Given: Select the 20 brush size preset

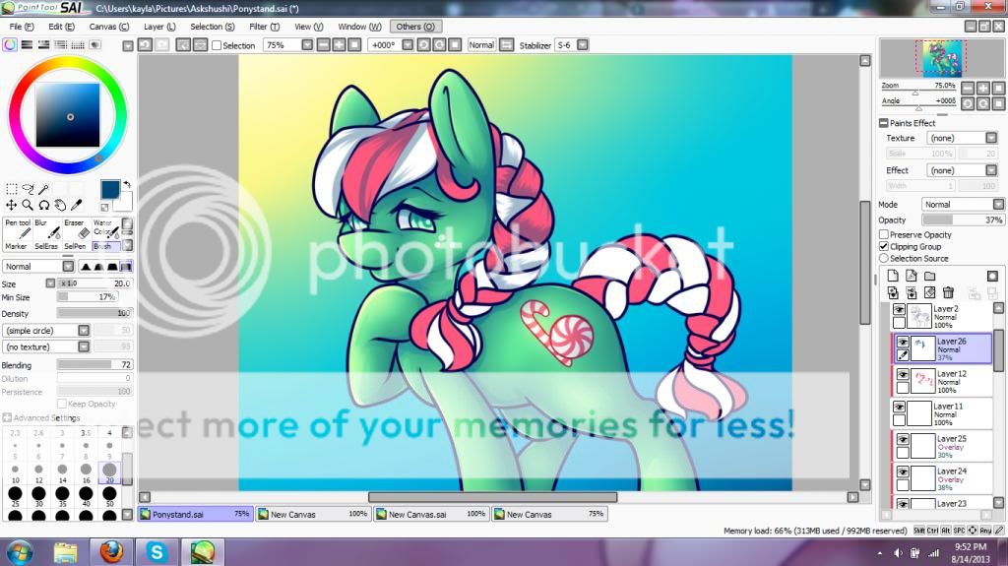Looking at the screenshot, I should point(109,472).
